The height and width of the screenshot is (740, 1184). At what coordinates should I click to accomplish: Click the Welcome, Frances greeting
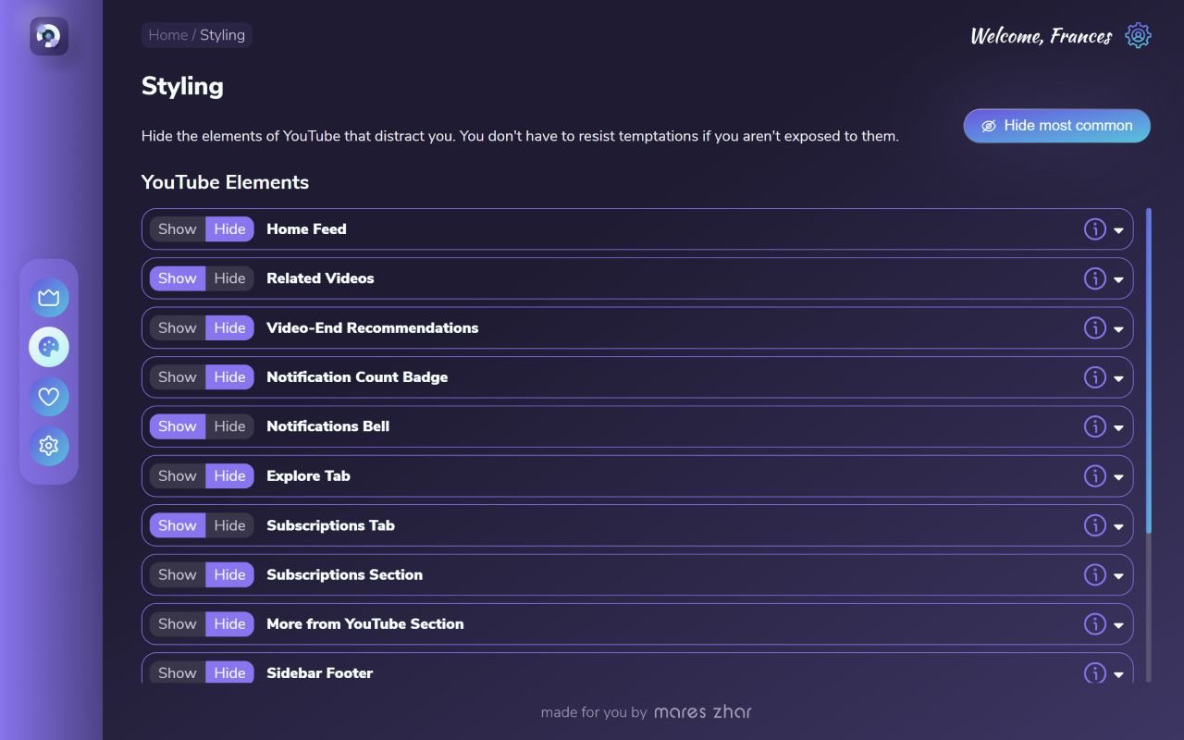click(x=1042, y=36)
